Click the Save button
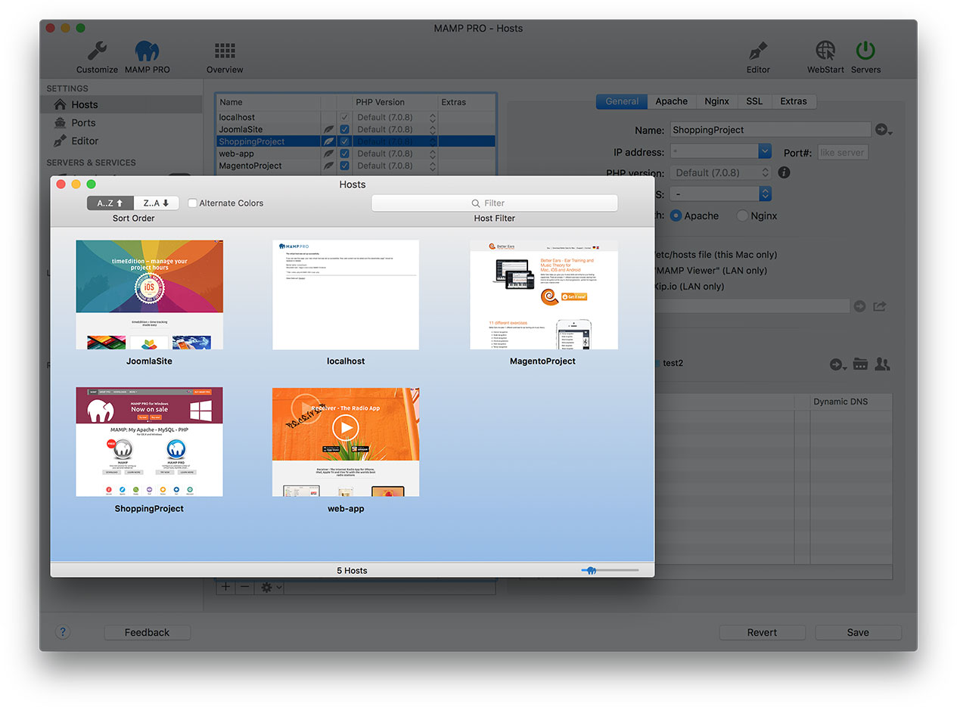Screen dimensions: 957x707 pos(858,632)
